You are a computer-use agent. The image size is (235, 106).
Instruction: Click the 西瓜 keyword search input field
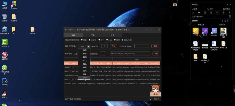pyautogui.click(x=142, y=46)
